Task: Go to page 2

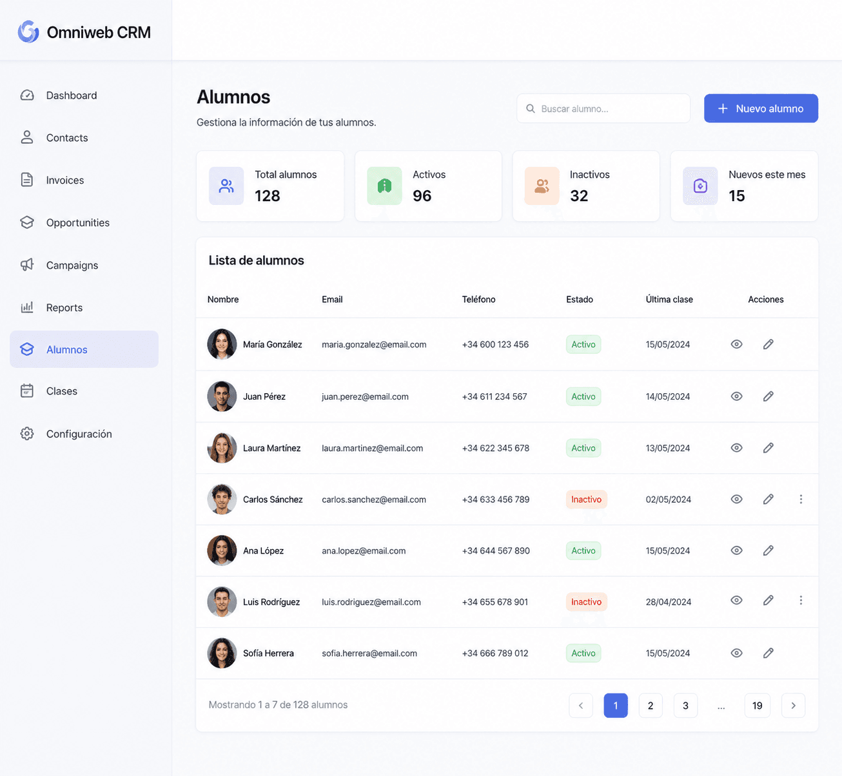Action: [x=651, y=706]
